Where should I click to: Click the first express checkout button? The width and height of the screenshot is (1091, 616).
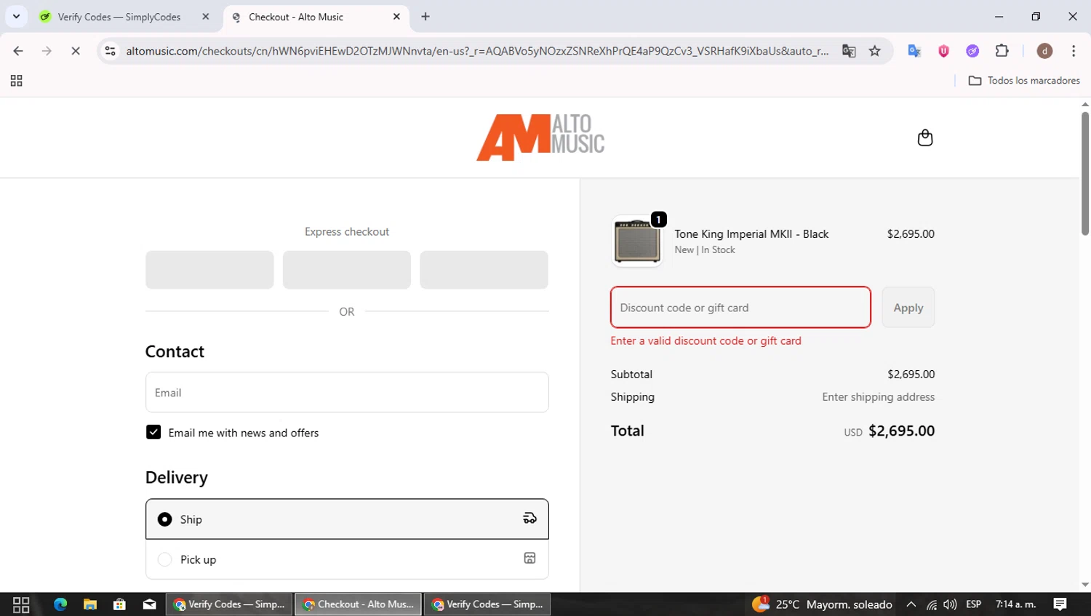tap(209, 270)
